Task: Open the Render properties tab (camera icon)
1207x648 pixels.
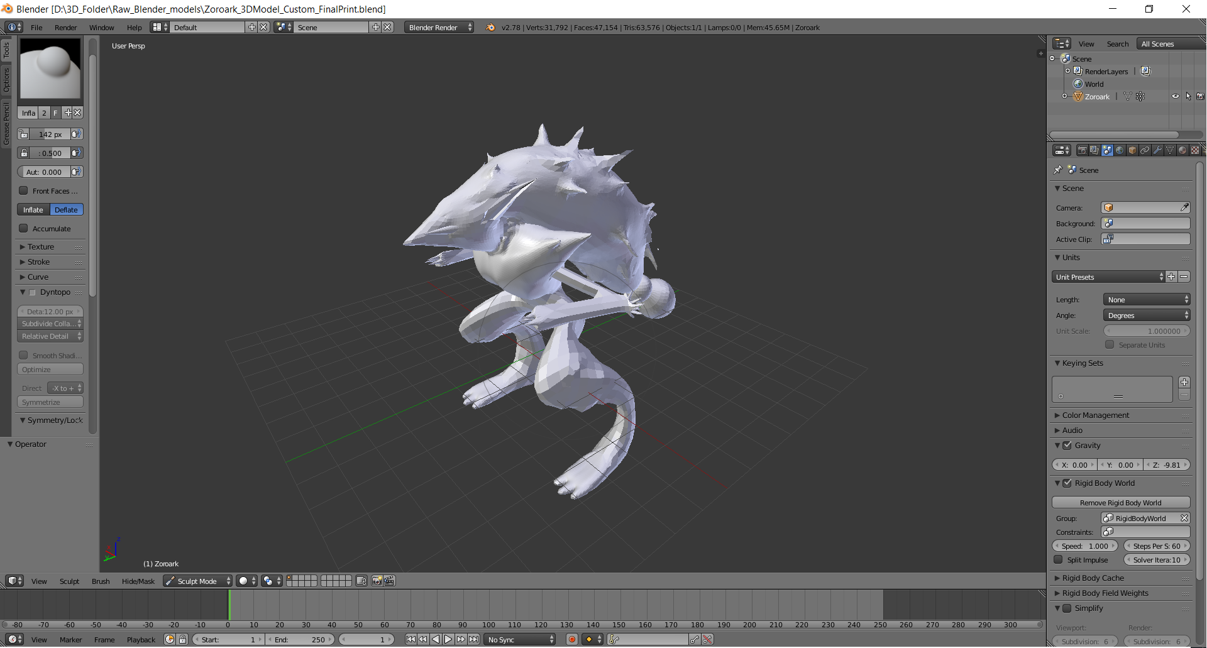Action: tap(1082, 150)
